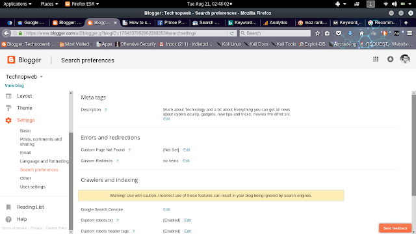Reload the page with refresh icon

[232, 33]
